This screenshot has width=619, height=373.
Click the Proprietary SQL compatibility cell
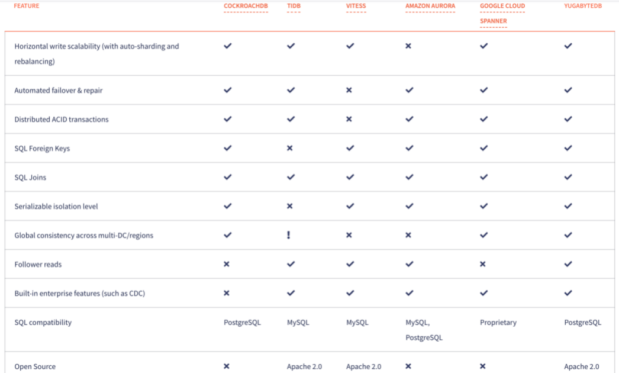498,323
